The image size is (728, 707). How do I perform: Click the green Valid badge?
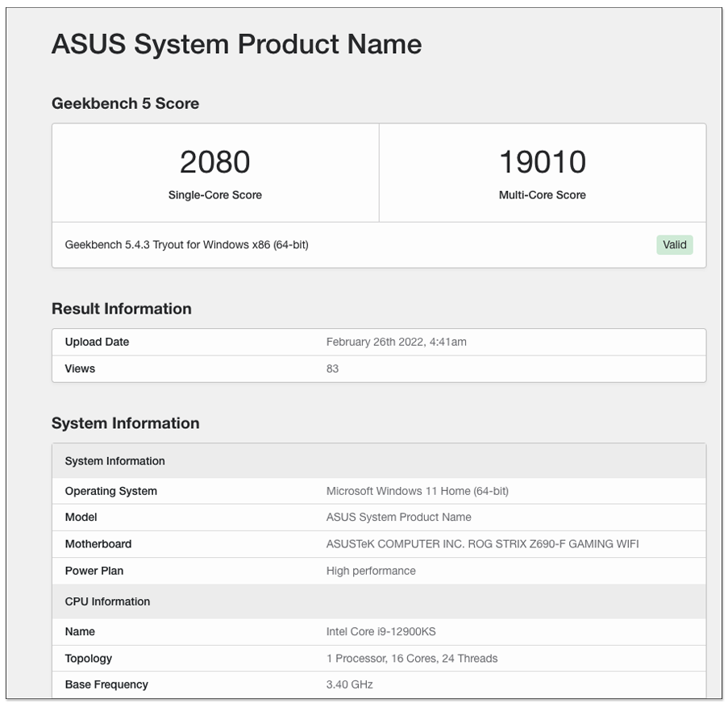pos(674,244)
